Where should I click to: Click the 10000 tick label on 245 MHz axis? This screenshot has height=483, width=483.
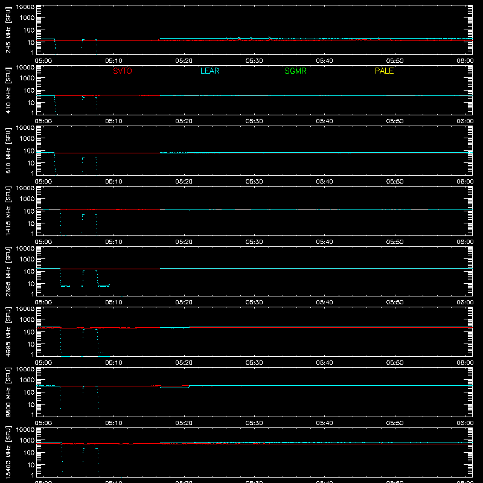(25, 7)
